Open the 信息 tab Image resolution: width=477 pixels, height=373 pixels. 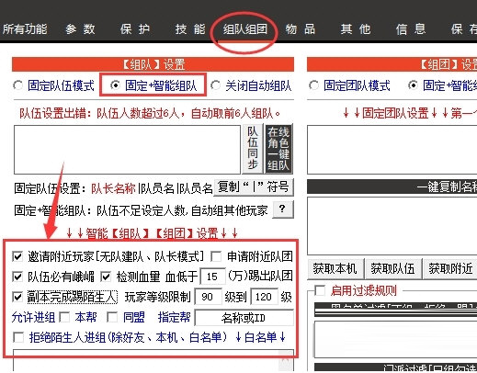411,29
